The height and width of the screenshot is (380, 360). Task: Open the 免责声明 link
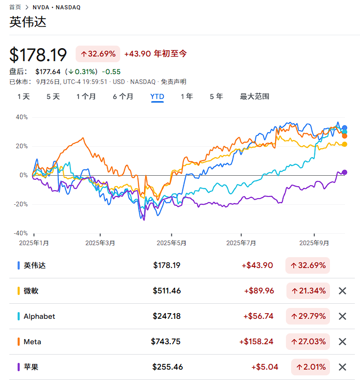174,82
